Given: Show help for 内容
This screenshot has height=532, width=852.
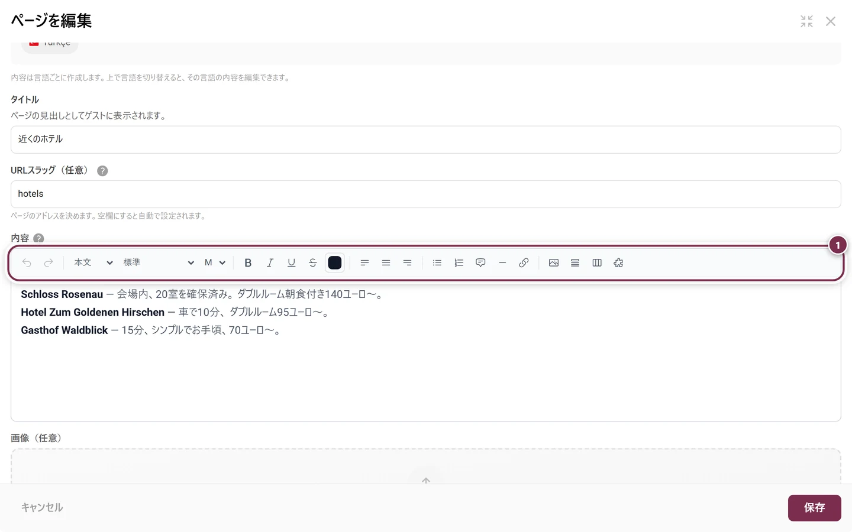Looking at the screenshot, I should pyautogui.click(x=38, y=238).
